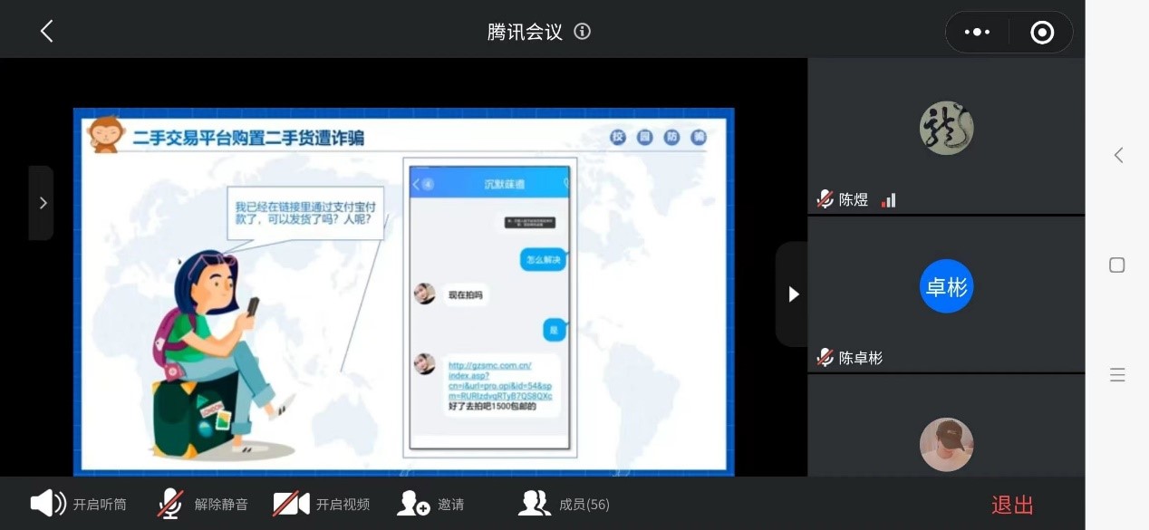
Task: Tap the sender avatar beside the link message
Action: pos(424,363)
